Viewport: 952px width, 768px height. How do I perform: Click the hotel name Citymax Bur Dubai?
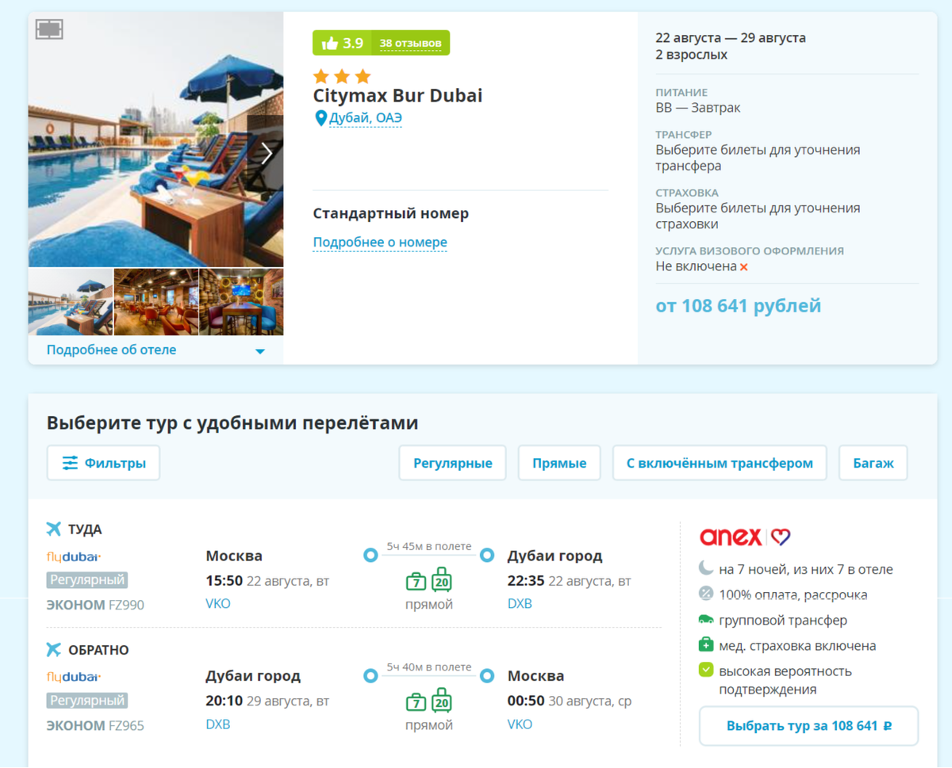pos(397,96)
